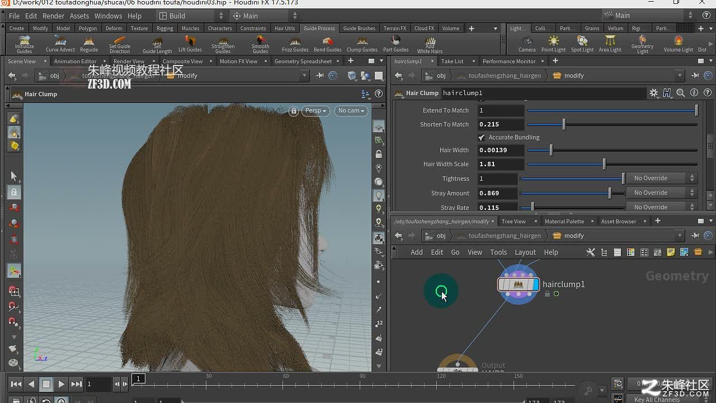Choose the viewport select arrow tool

tap(14, 176)
